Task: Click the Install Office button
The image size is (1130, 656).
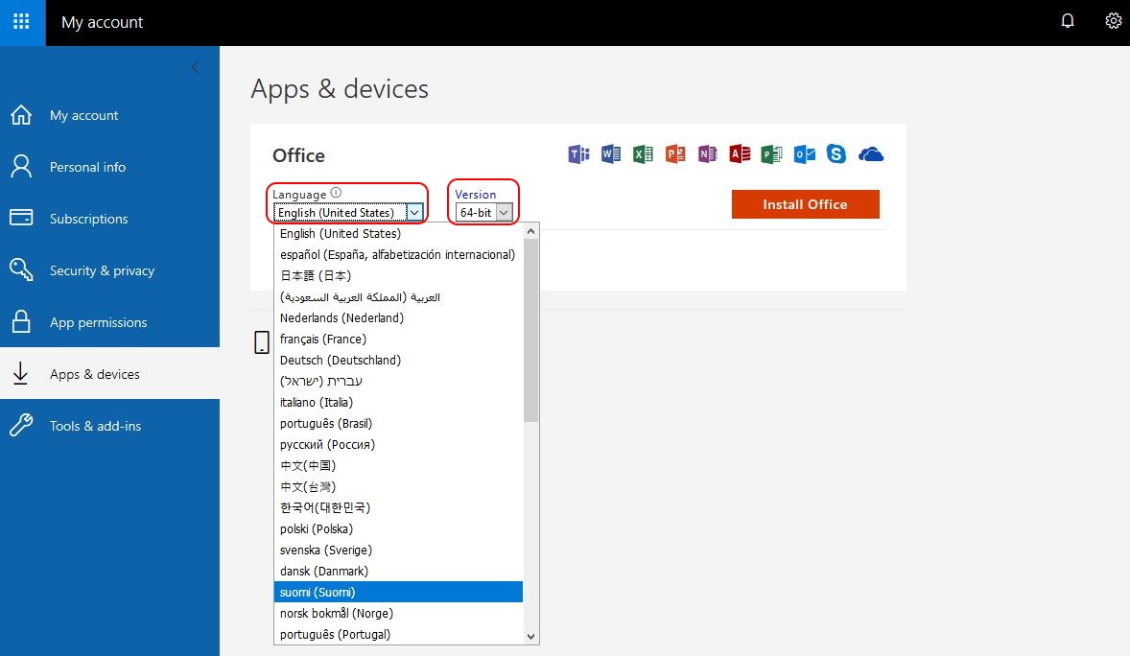Action: click(805, 204)
